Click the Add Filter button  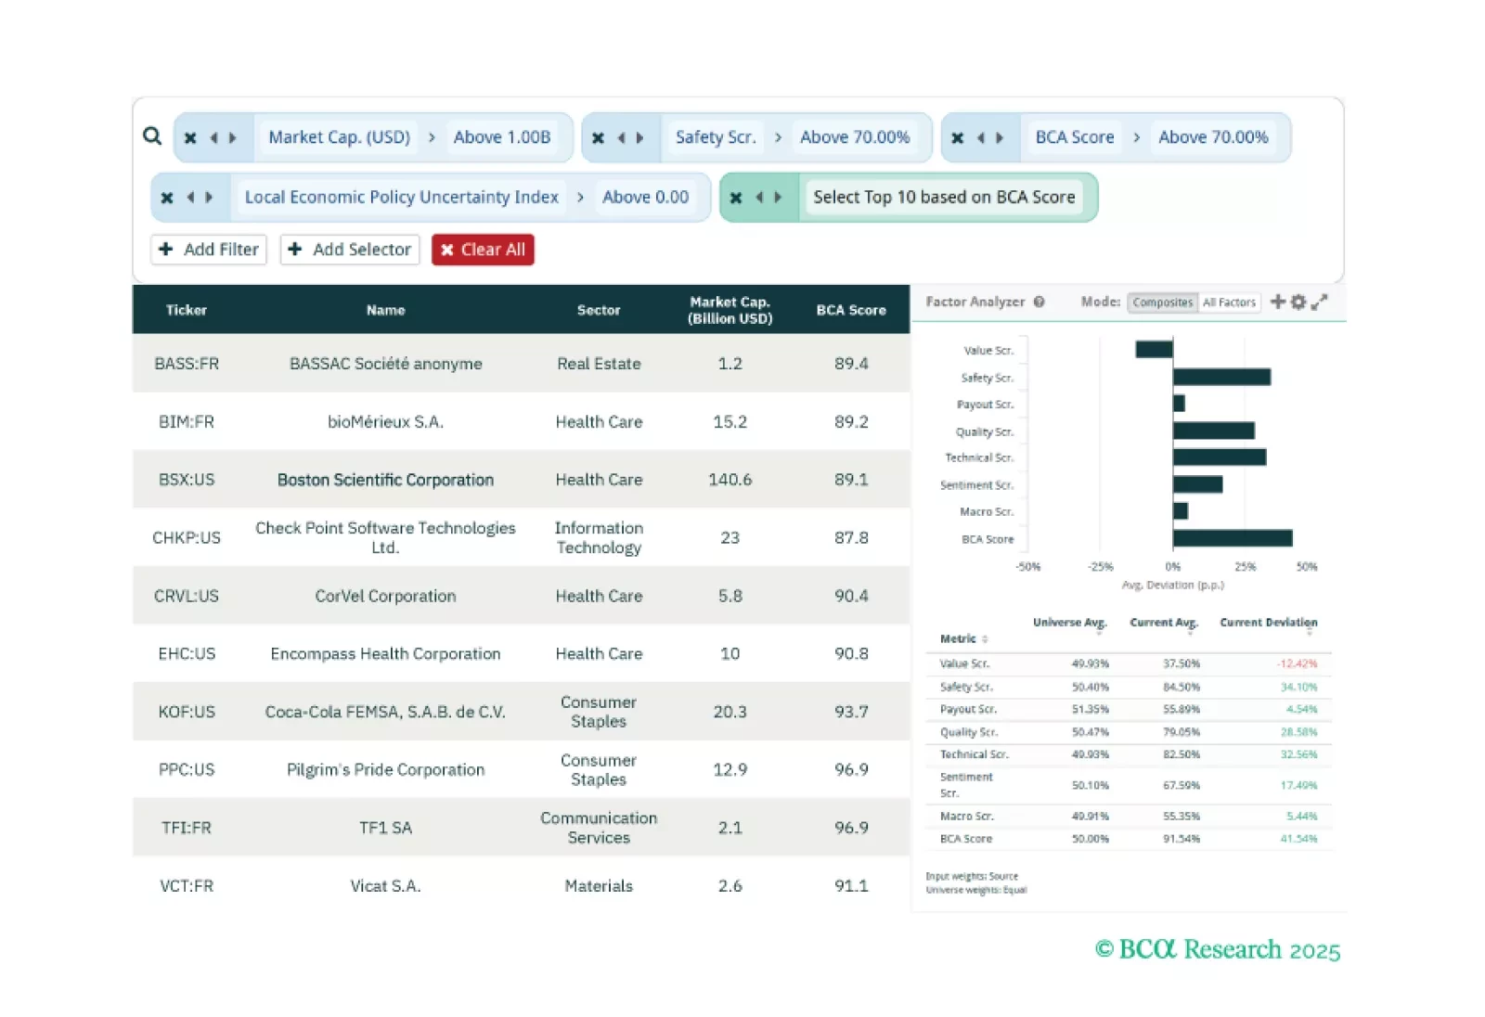209,250
